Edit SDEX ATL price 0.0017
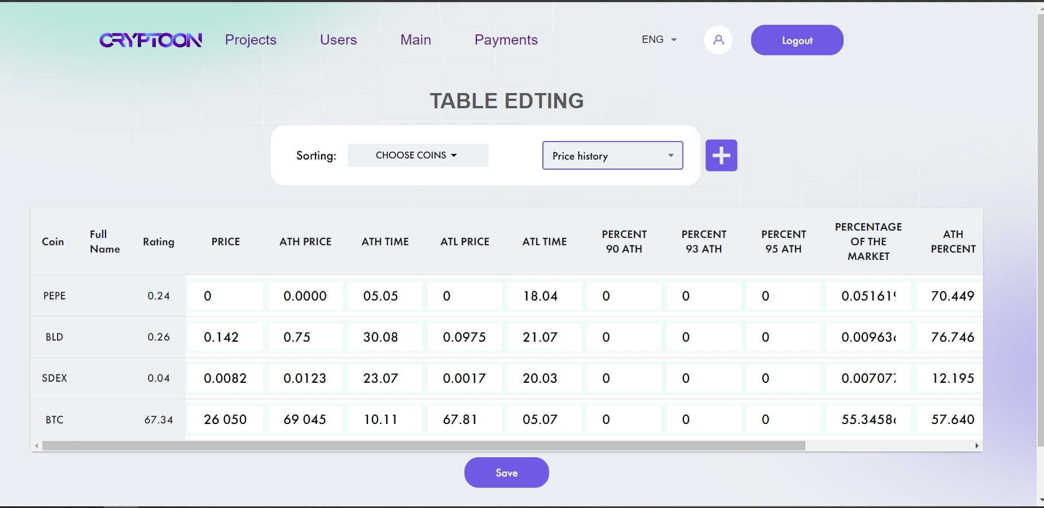 point(465,378)
